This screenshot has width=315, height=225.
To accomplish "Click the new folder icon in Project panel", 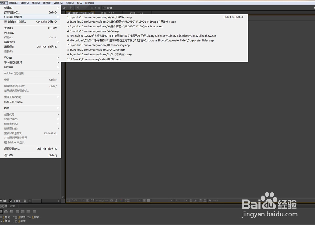I will click(x=5, y=201).
